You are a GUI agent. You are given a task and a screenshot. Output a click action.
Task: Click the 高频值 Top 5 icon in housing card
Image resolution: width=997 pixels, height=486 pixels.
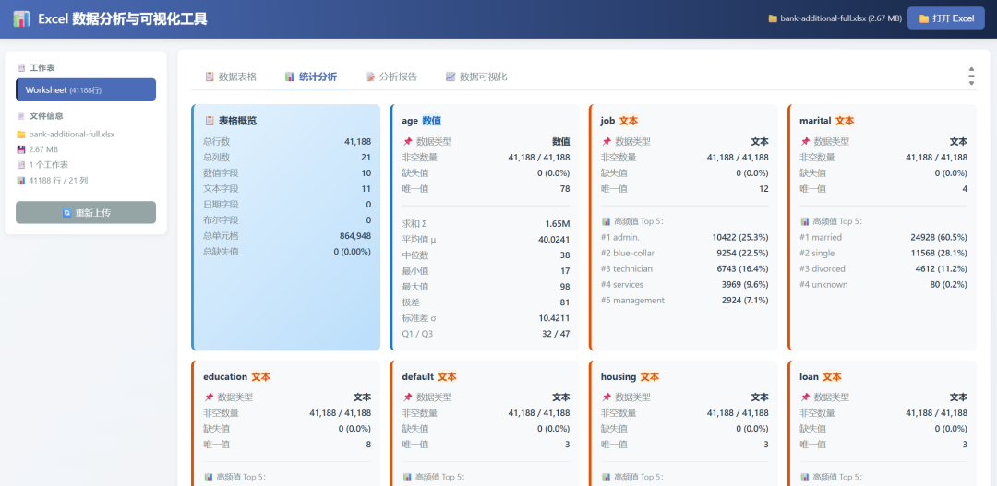coord(606,477)
